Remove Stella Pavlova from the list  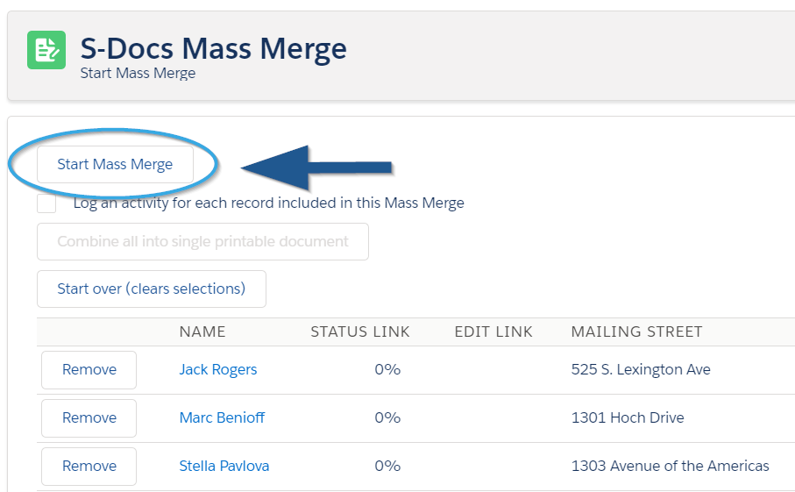pos(89,467)
